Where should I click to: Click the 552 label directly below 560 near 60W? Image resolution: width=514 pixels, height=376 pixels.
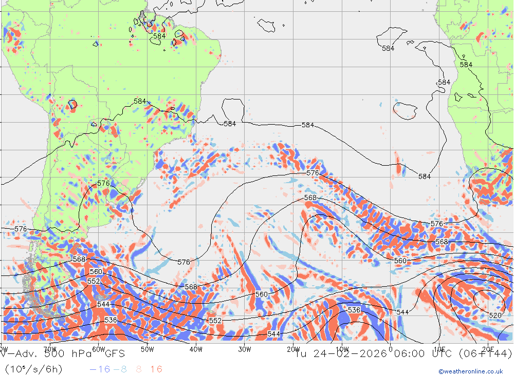[94, 282]
